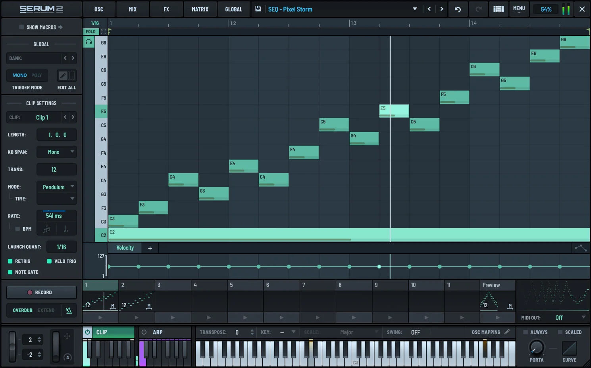Switch to the MIX tab

133,9
